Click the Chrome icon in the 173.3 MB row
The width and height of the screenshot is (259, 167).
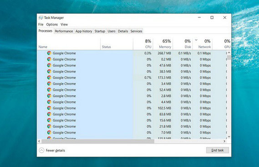(49, 78)
